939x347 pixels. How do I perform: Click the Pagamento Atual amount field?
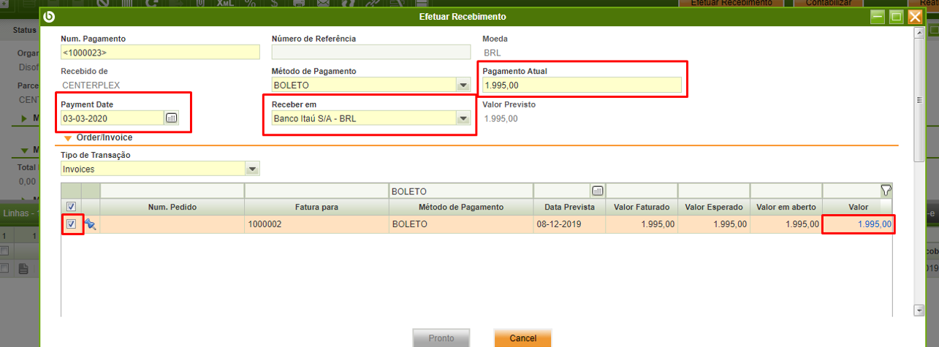(581, 85)
